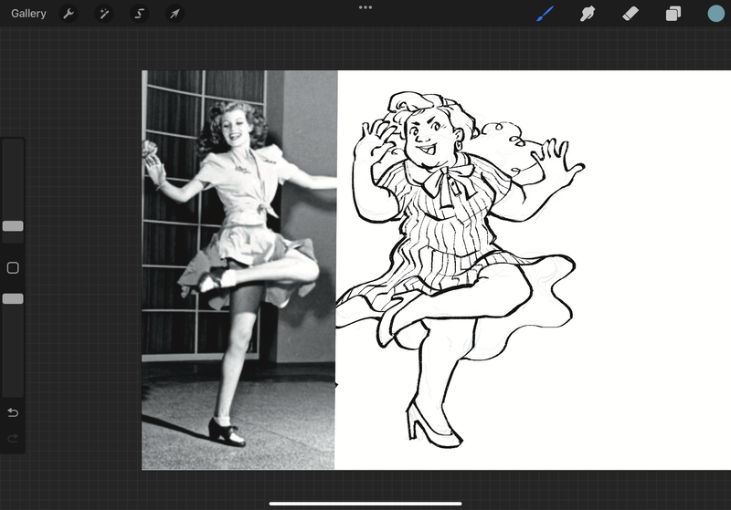
Task: Click the brush opacity slider handle
Action: pos(13,298)
